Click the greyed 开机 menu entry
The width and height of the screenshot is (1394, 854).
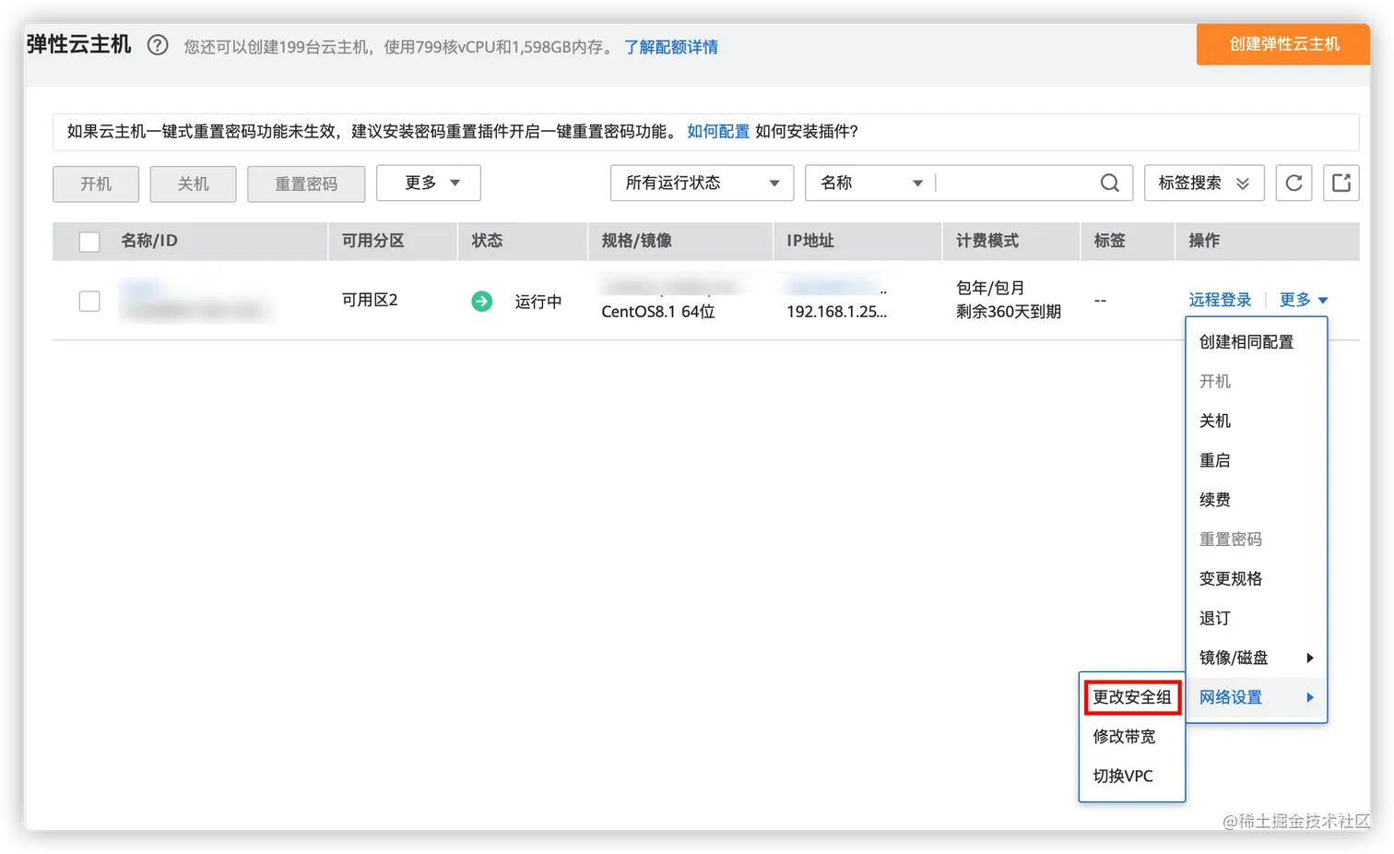pyautogui.click(x=1215, y=381)
